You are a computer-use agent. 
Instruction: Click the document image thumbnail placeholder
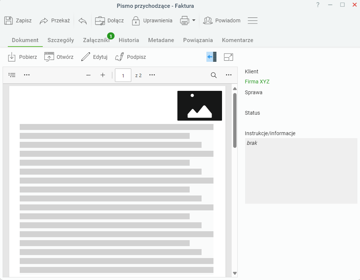click(200, 106)
